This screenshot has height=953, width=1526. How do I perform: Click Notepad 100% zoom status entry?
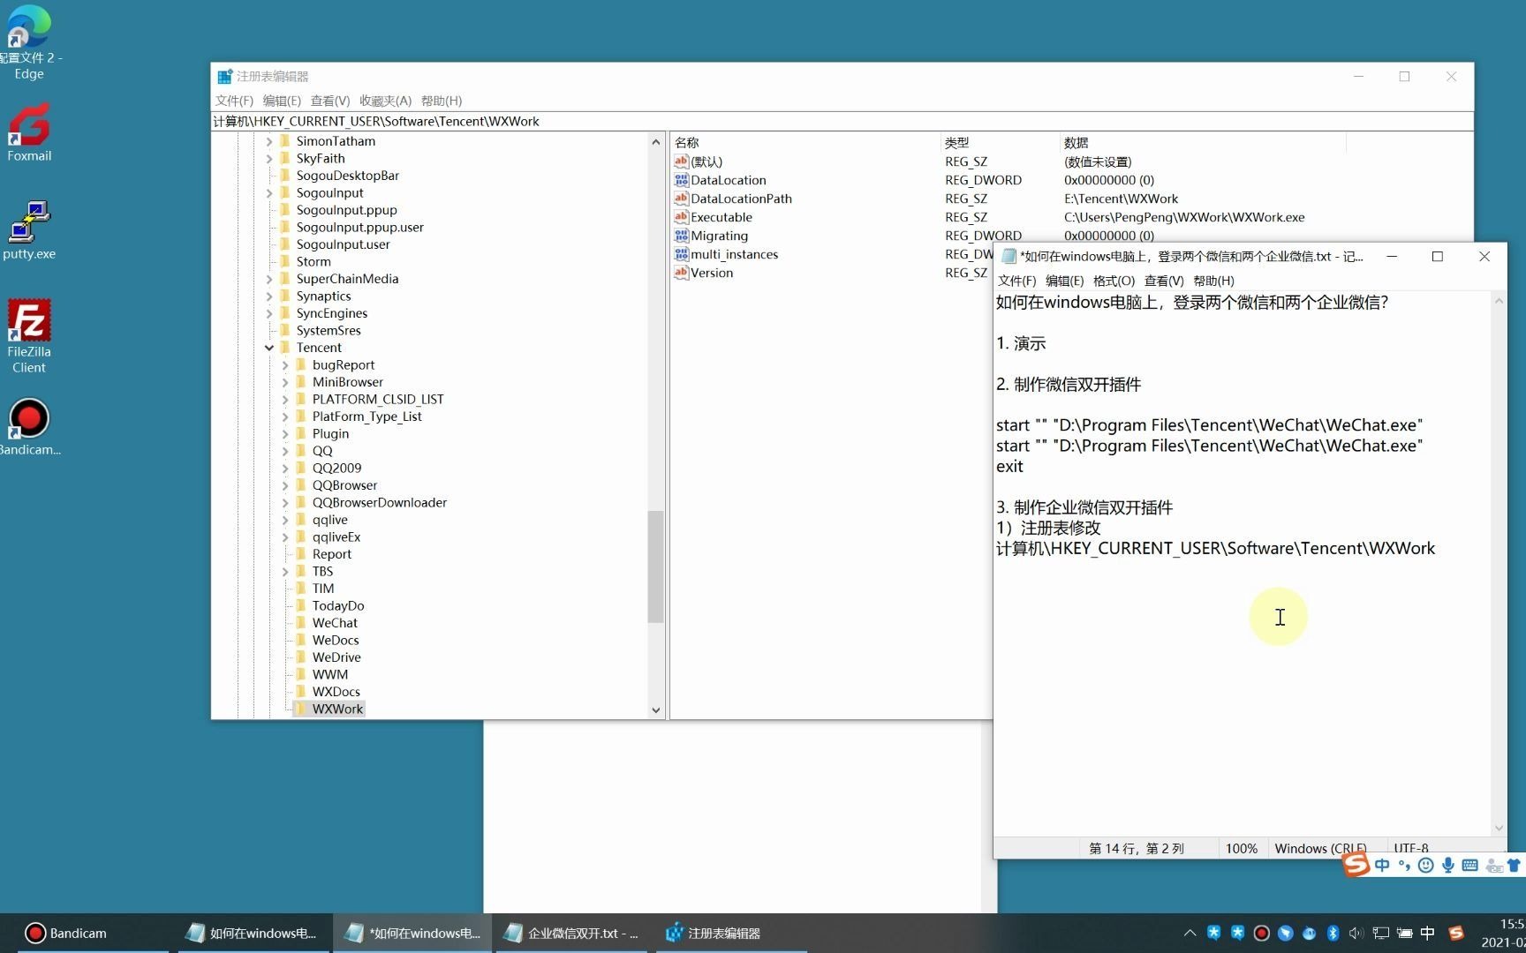tap(1241, 848)
